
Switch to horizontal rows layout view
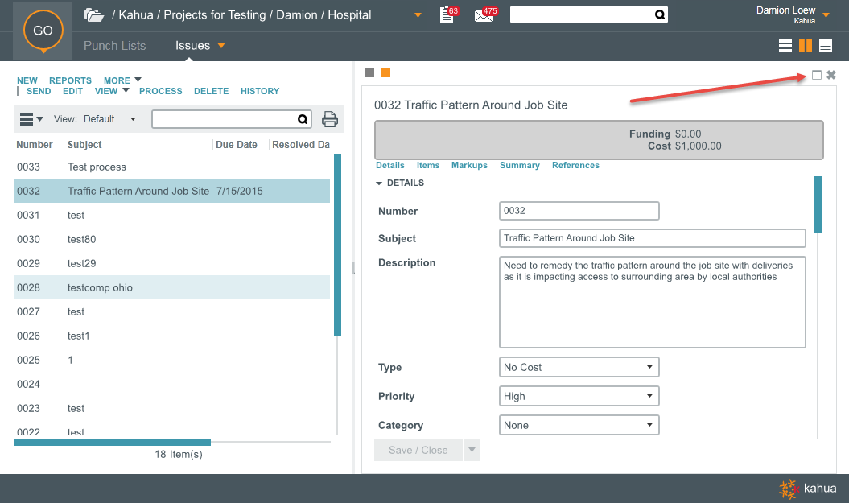tap(785, 46)
